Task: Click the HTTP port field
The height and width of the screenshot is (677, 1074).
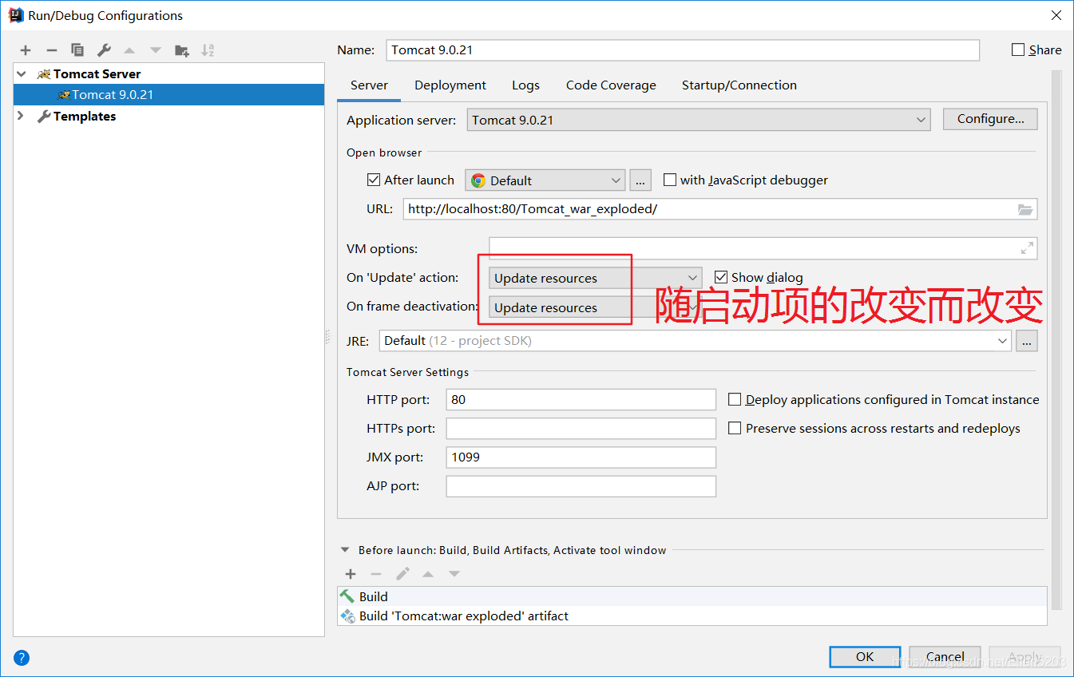Action: (x=581, y=399)
